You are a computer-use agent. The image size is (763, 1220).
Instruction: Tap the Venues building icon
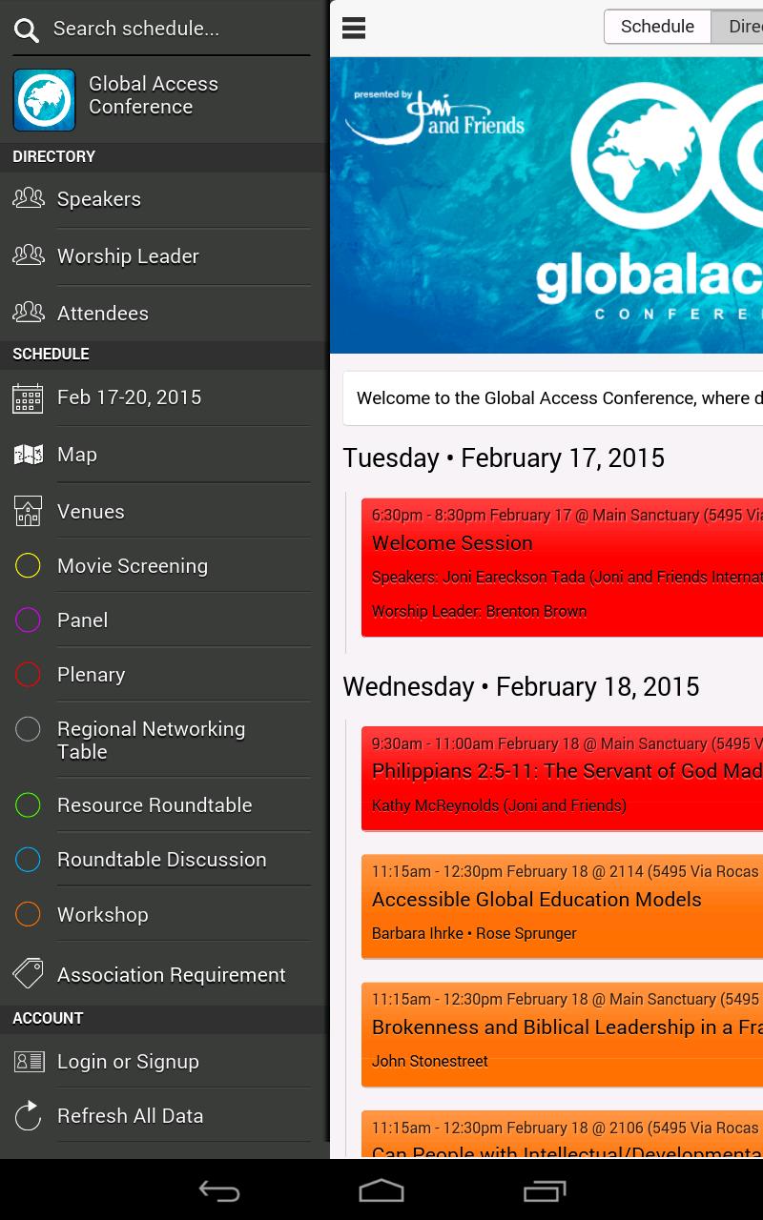(28, 511)
